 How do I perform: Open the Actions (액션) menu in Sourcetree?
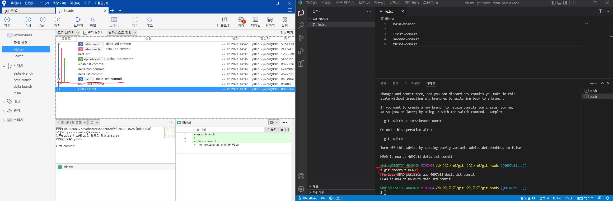coord(75,3)
